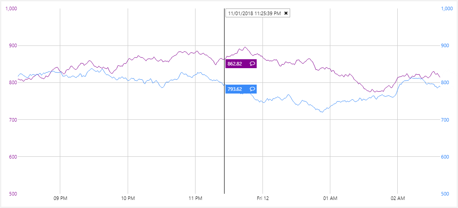
Task: Click the Fri 12 date axis label
Action: click(262, 198)
